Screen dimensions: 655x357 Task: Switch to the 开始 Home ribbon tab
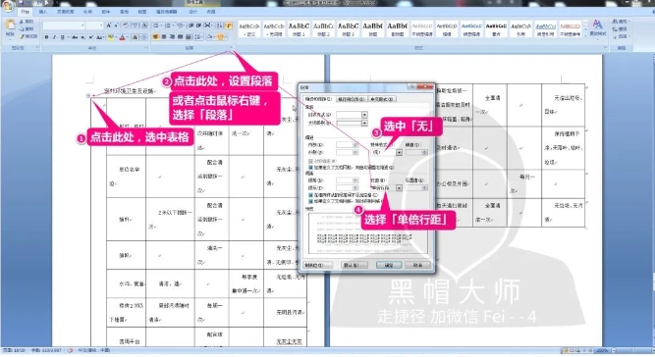[x=26, y=12]
